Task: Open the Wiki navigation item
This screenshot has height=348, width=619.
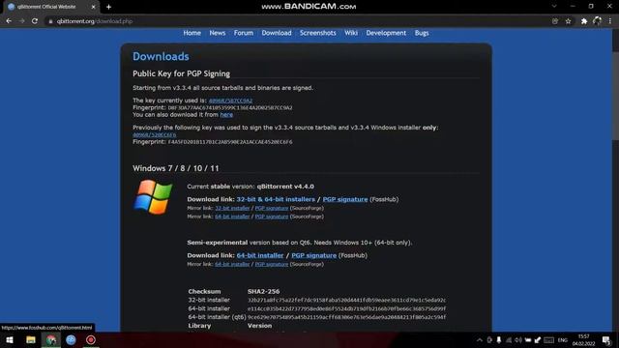Action: (351, 33)
